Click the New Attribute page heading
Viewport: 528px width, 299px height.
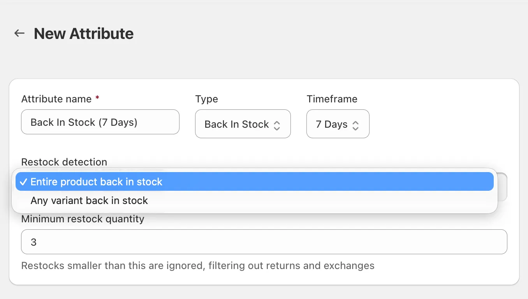(x=84, y=33)
